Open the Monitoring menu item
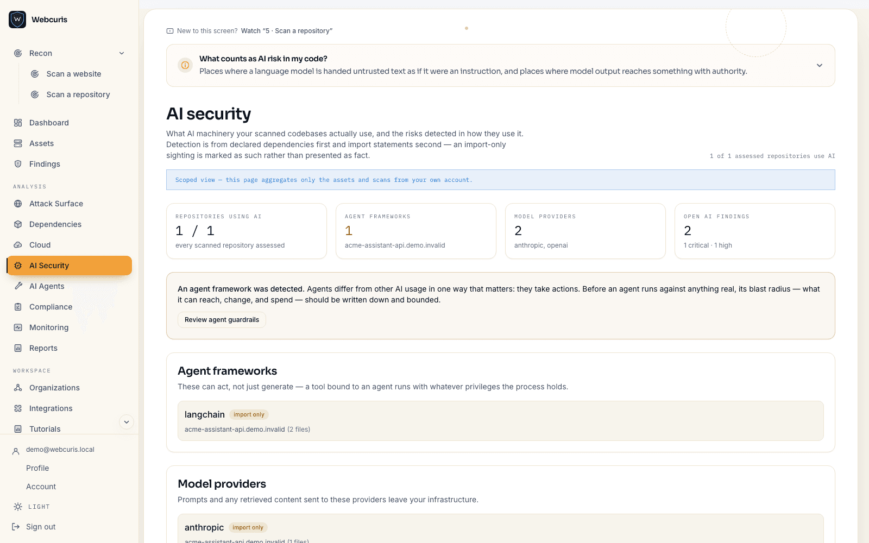This screenshot has height=543, width=869. (x=70, y=327)
